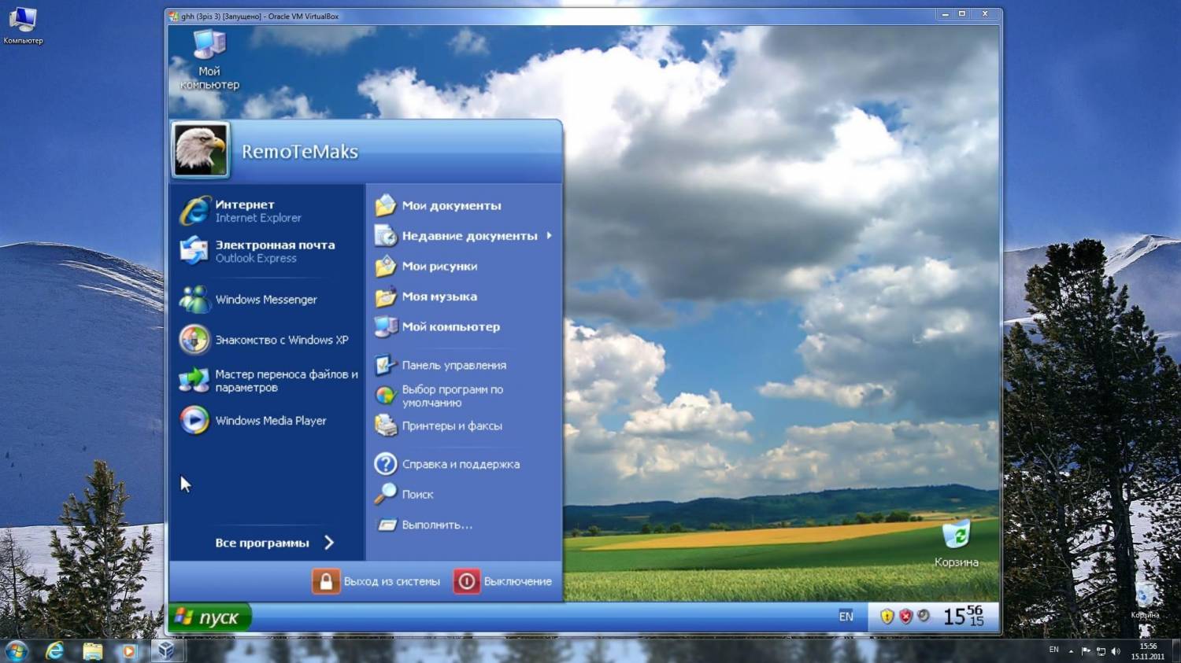Open Action Center flag icon in host tray
Viewport: 1181px width, 663px height.
coord(1086,650)
